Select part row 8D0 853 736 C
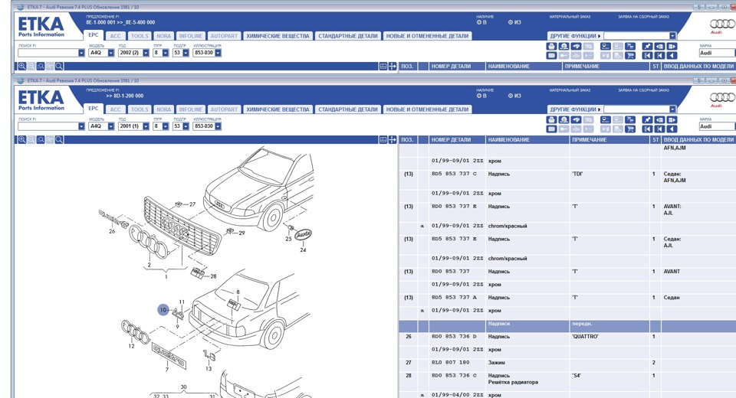Viewport: 736px width, 398px height. (x=567, y=379)
